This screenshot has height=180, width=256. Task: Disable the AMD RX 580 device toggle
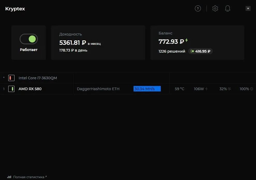tap(11, 89)
